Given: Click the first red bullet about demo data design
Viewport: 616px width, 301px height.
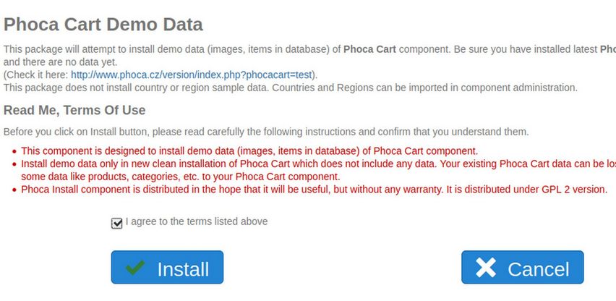Looking at the screenshot, I should pos(249,150).
